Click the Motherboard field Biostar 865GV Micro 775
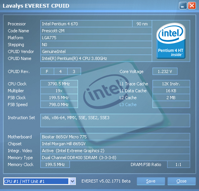This screenshot has width=199, height=191. 115,137
